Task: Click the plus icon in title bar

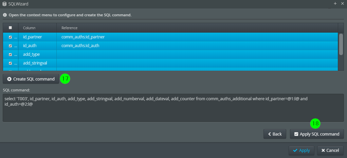Action: pyautogui.click(x=335, y=3)
